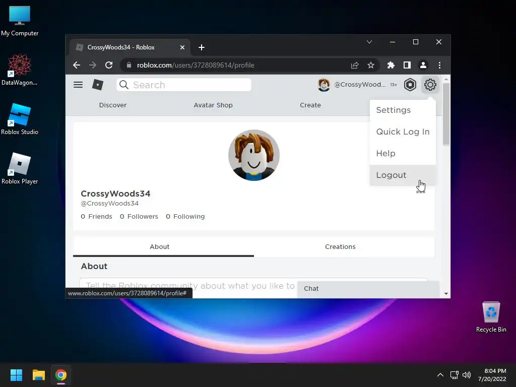Close the CrossyWoods34 - Roblox tab

coord(182,47)
